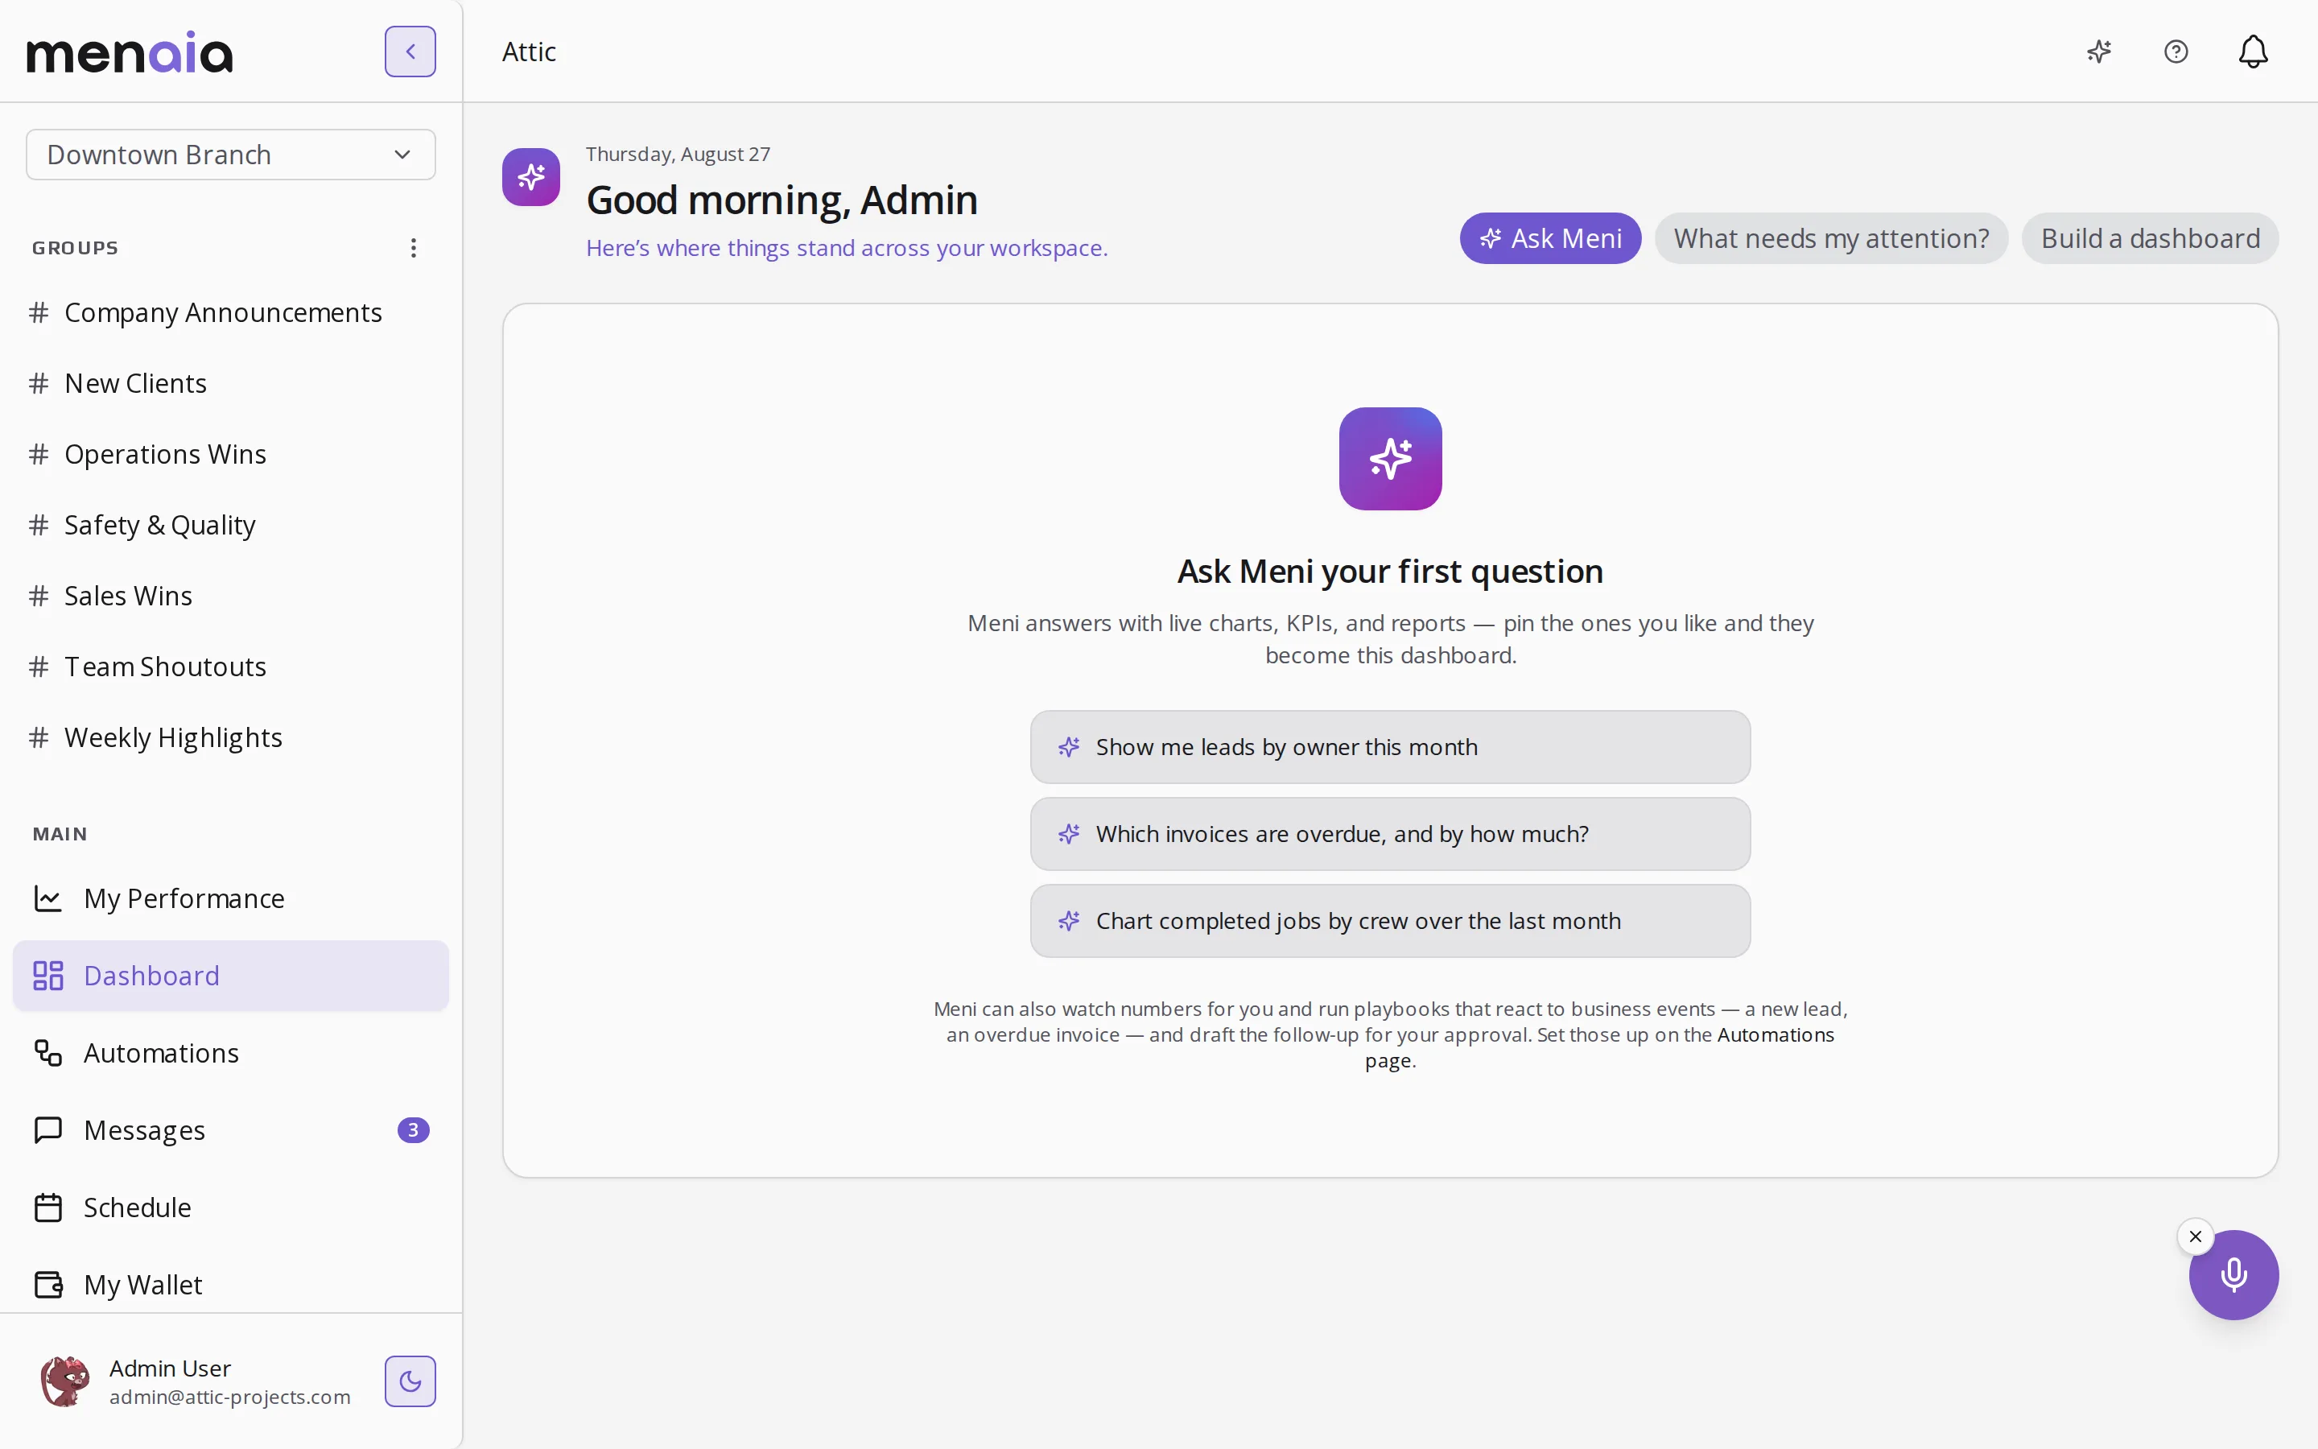Click the Build a dashboard chip

coord(2150,238)
